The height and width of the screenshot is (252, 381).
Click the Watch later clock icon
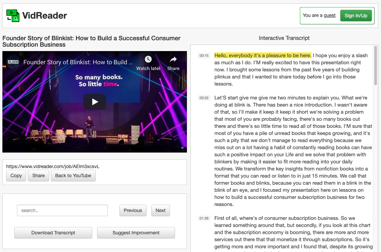coord(148,59)
